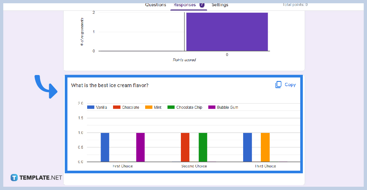Click the Copy chart clipboard icon
The image size is (367, 190).
(x=278, y=85)
